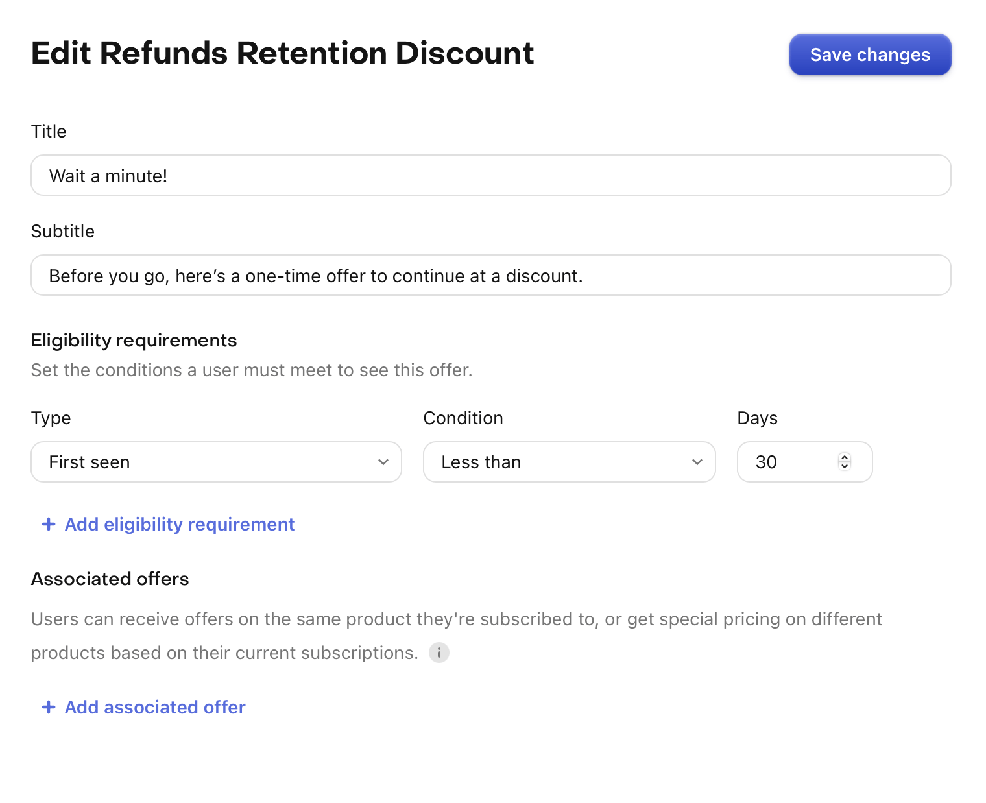Click the chevron on the Type dropdown
This screenshot has width=986, height=803.
point(383,462)
